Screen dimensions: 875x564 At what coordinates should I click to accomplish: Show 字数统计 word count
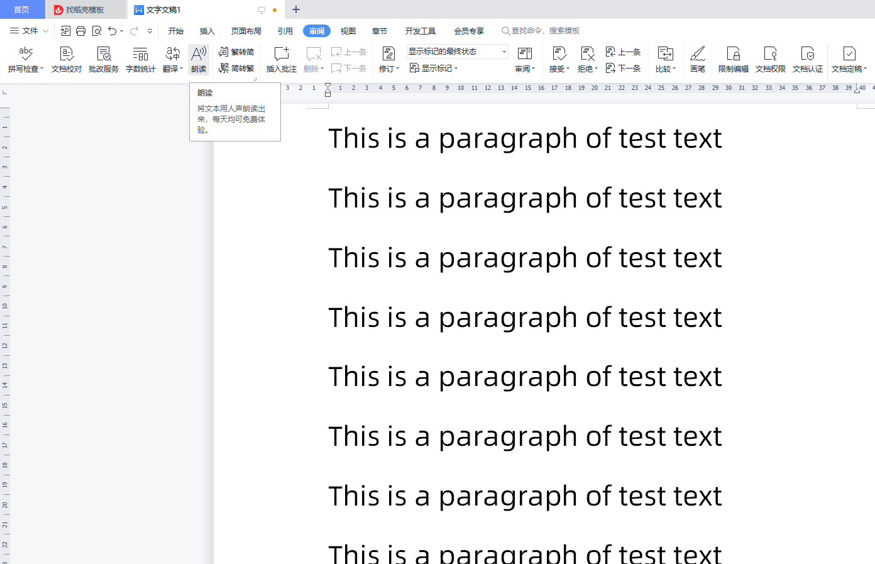141,59
